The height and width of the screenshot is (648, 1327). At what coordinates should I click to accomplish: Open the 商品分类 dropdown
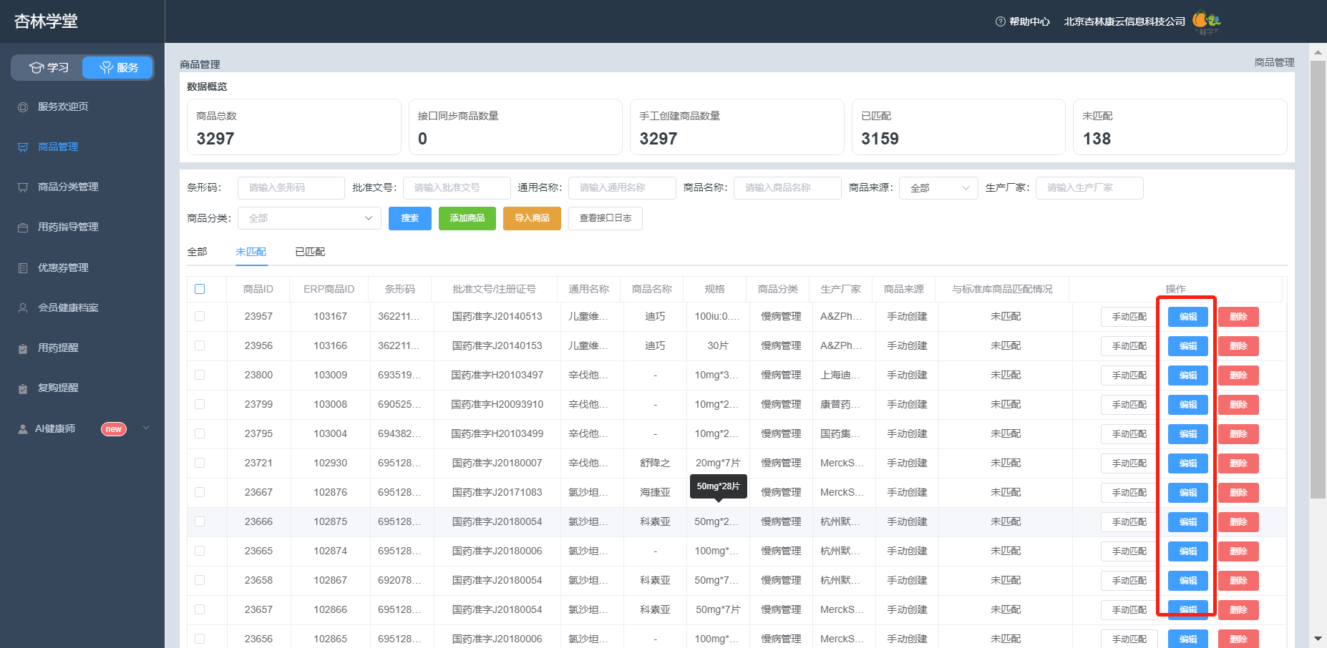309,218
